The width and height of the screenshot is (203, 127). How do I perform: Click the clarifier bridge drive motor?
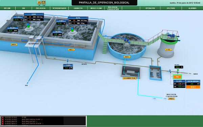pyautogui.click(x=127, y=41)
